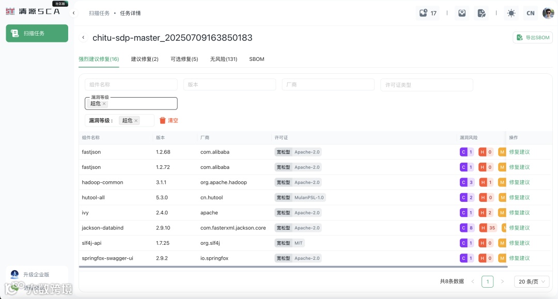
Task: Click the 清源SCA logo
Action: (33, 11)
